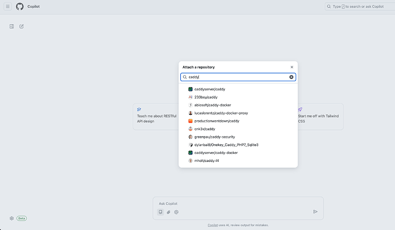Click the Beta badge
The image size is (395, 230).
tap(22, 218)
